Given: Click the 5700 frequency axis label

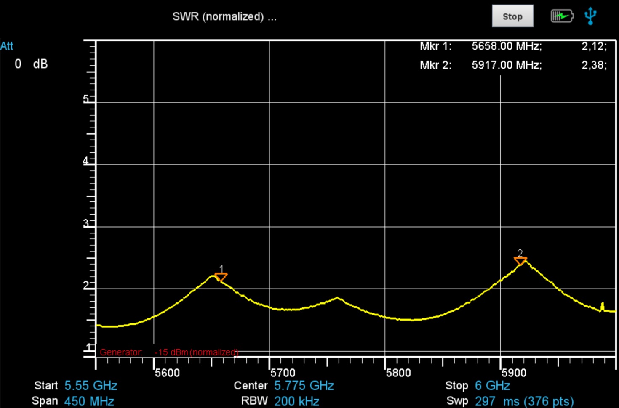Looking at the screenshot, I should pyautogui.click(x=283, y=373).
